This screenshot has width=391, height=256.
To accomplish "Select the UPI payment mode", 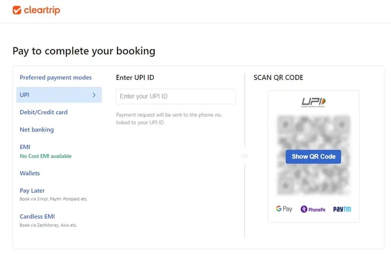I will [25, 95].
